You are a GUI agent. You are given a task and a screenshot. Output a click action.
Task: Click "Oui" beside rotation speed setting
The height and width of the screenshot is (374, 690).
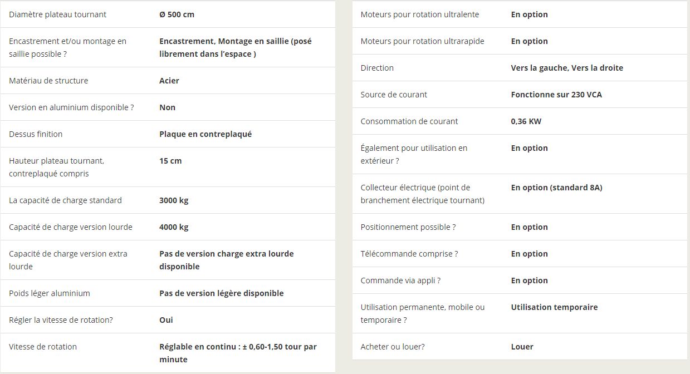(166, 320)
